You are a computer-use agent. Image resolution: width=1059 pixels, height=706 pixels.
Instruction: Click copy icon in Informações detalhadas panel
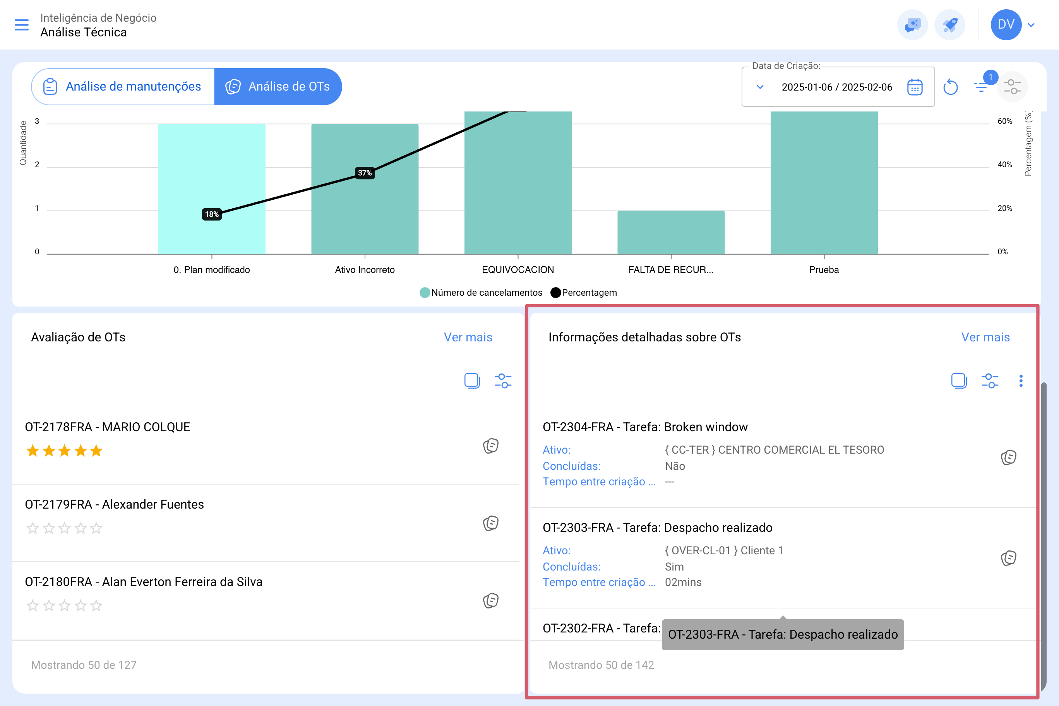(959, 381)
